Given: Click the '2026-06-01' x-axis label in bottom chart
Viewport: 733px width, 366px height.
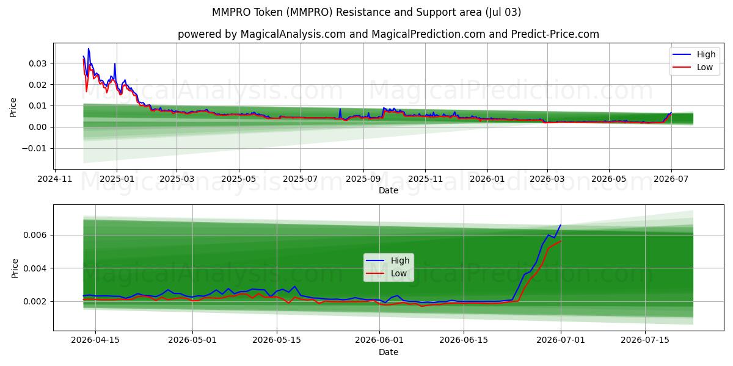Looking at the screenshot, I should pos(379,340).
